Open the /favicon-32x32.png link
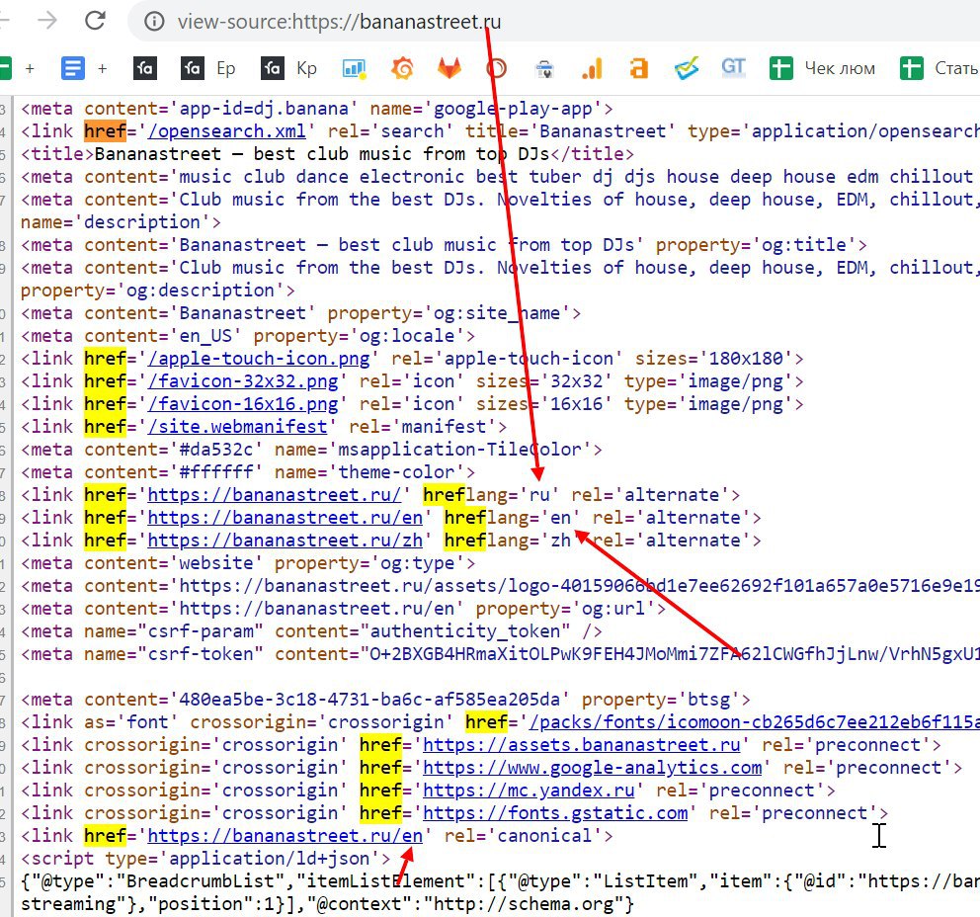 click(243, 381)
